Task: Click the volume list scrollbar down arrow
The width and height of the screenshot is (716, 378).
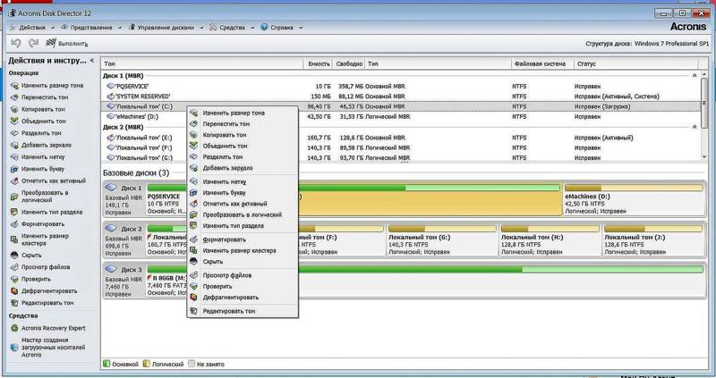Action: pos(704,157)
